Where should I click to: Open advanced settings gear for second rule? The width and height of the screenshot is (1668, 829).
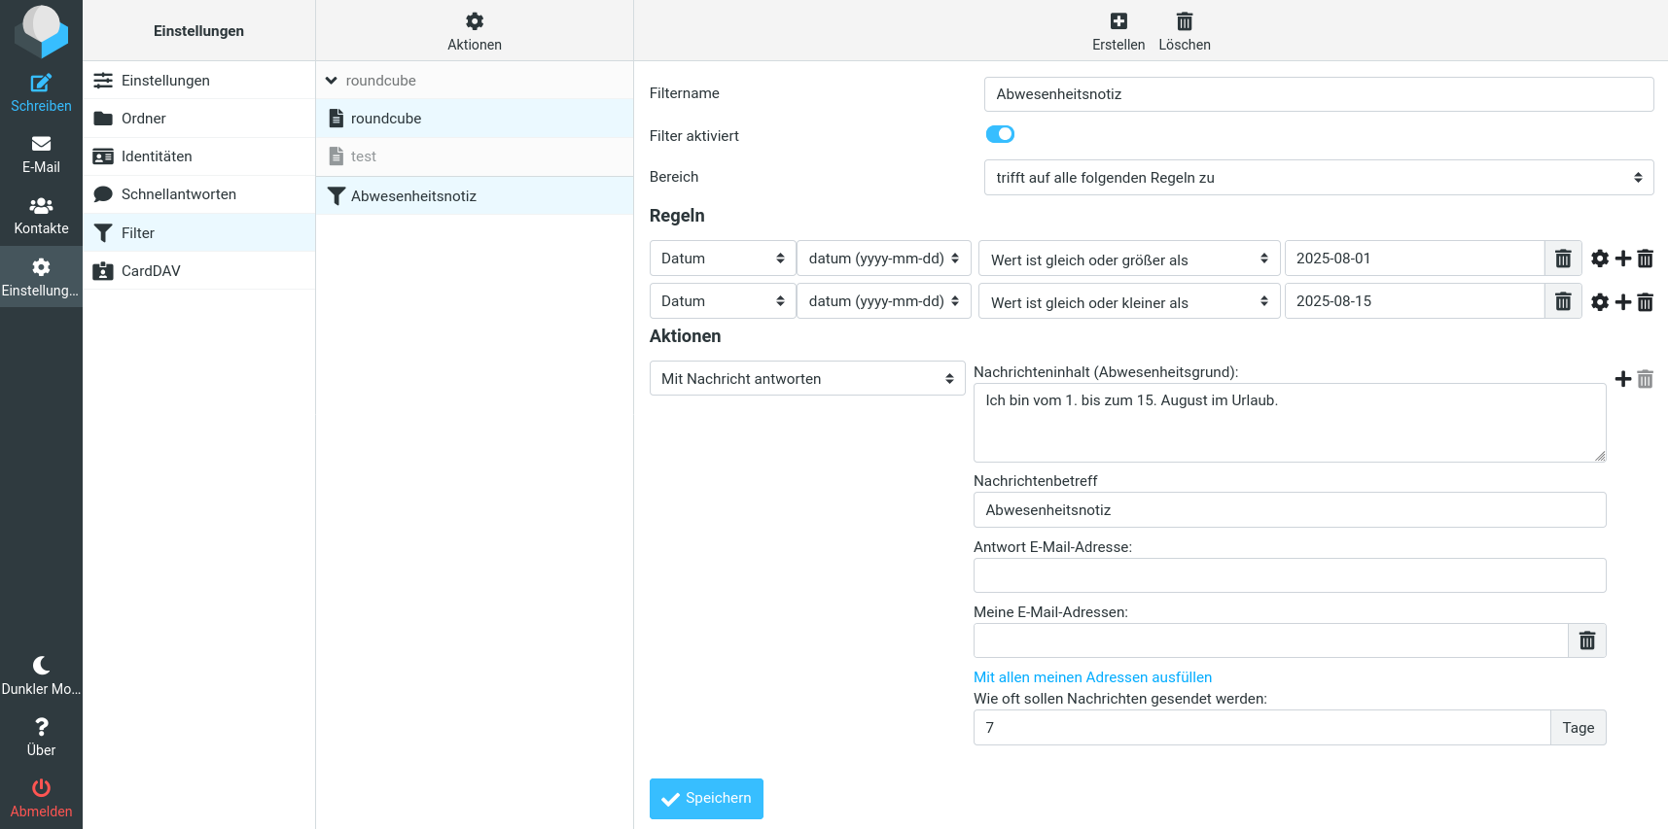coord(1600,302)
